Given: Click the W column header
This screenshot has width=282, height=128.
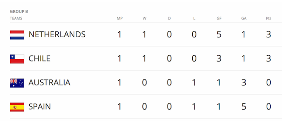Looking at the screenshot, I should (144, 19).
